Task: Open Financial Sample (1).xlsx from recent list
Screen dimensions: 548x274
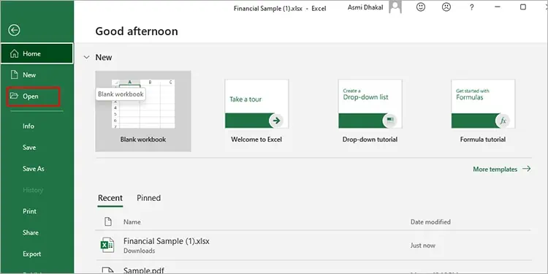Action: 313,246
